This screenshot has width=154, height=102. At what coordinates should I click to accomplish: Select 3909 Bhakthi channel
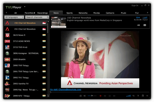(x=25, y=59)
